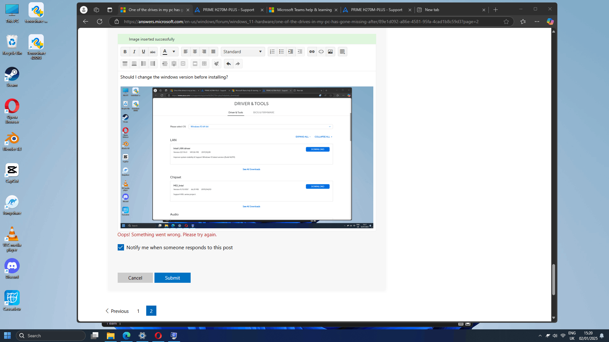Center align the reply text
The image size is (609, 342).
[195, 52]
